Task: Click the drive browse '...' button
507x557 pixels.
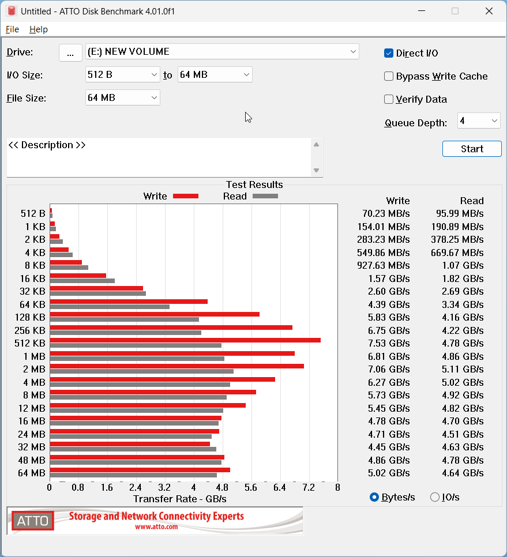Action: 70,53
